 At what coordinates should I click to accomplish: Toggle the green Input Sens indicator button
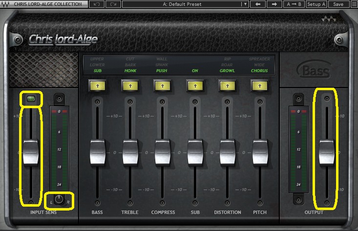click(x=31, y=99)
